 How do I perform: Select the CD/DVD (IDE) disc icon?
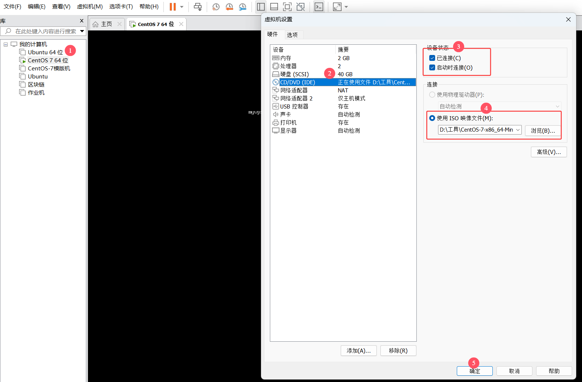276,82
